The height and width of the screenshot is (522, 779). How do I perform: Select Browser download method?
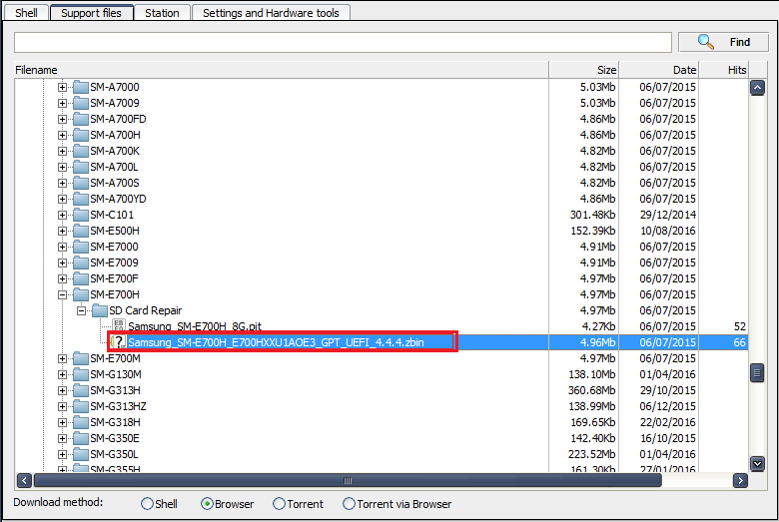(x=207, y=504)
